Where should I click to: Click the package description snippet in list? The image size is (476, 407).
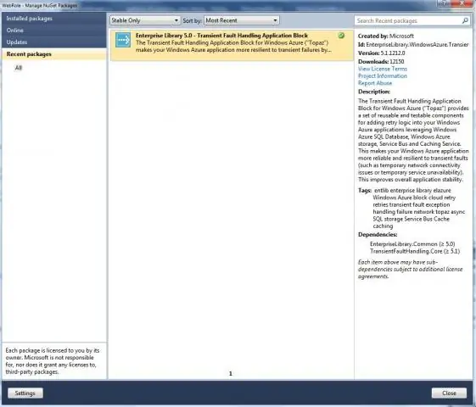tap(233, 47)
